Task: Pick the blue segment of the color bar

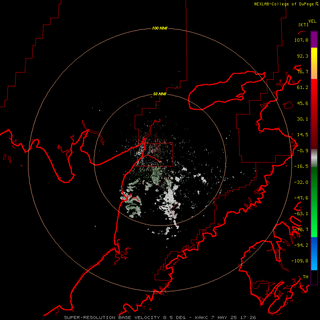Action: pos(314,254)
